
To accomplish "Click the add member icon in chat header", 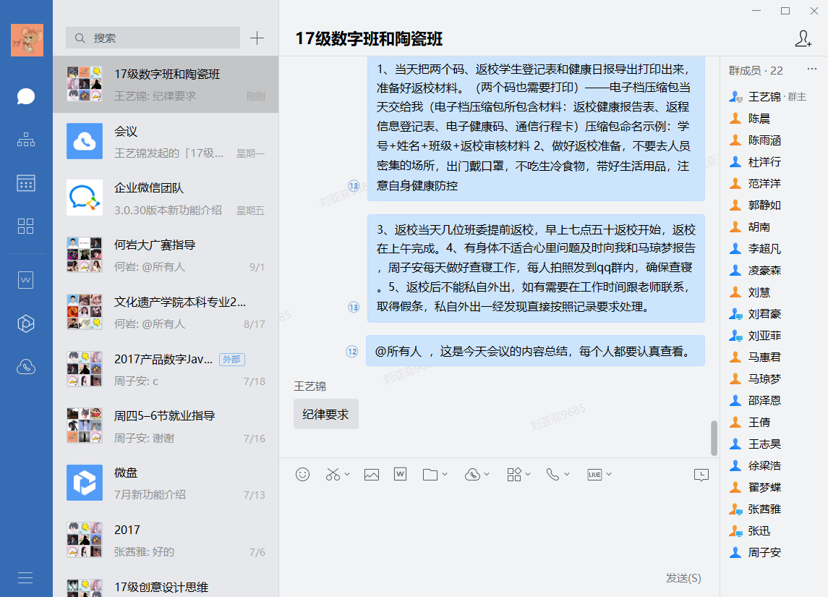I will tap(803, 38).
